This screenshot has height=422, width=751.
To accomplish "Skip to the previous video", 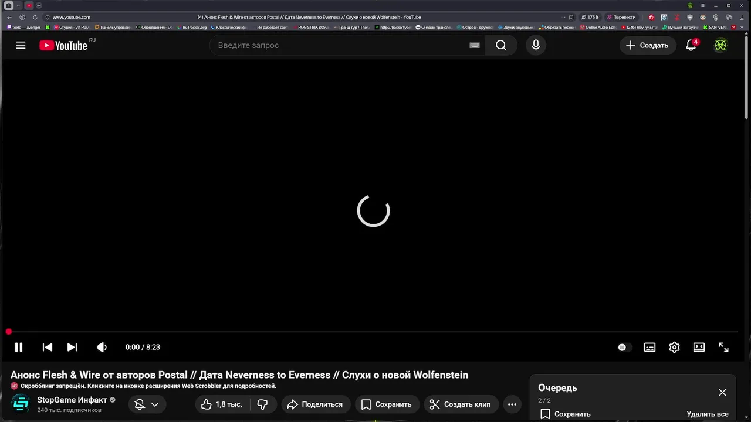I will (48, 347).
